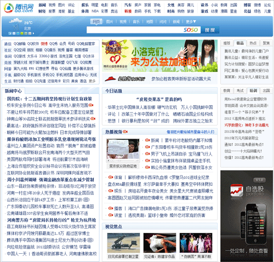Click camera icon before 播客 row
The height and width of the screenshot is (262, 274).
tap(111, 208)
